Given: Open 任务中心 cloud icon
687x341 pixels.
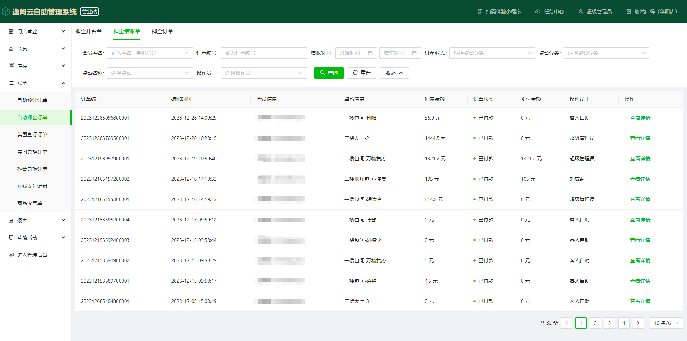Looking at the screenshot, I should pos(538,11).
